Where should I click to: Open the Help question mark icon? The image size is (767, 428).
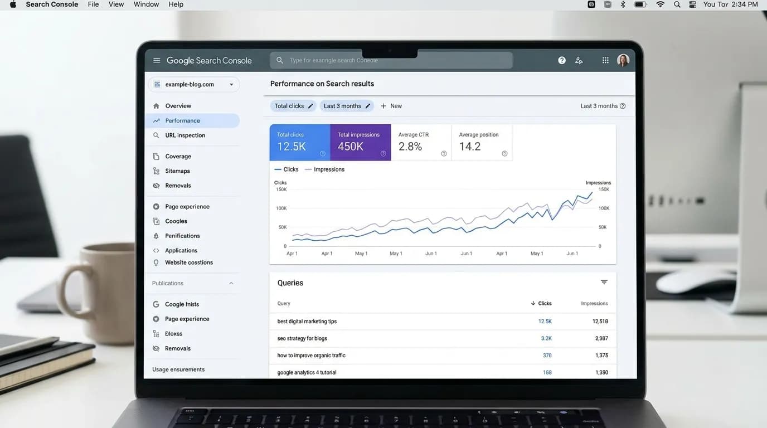(x=562, y=60)
